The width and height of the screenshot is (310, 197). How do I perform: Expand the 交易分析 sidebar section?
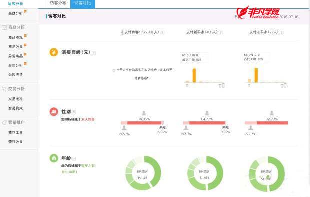pyautogui.click(x=16, y=89)
